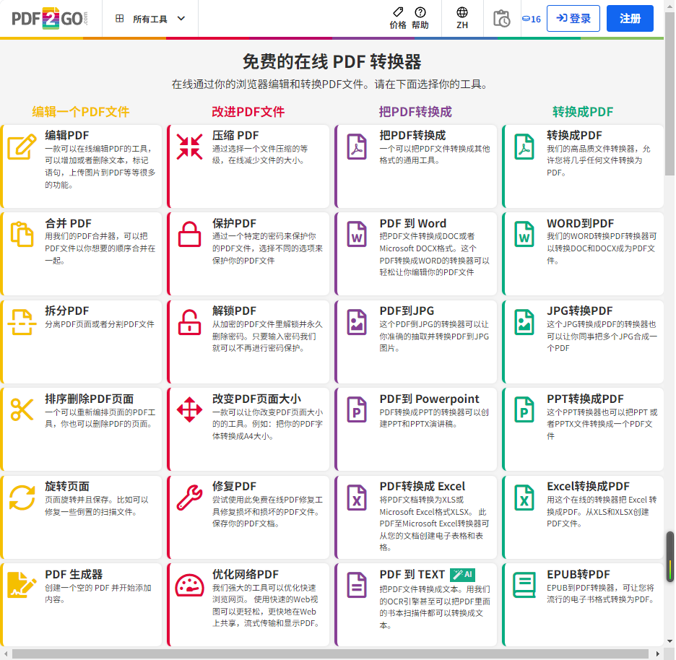Screen dimensions: 676x660
Task: Open the Excel转换成PDF tool title
Action: click(588, 486)
